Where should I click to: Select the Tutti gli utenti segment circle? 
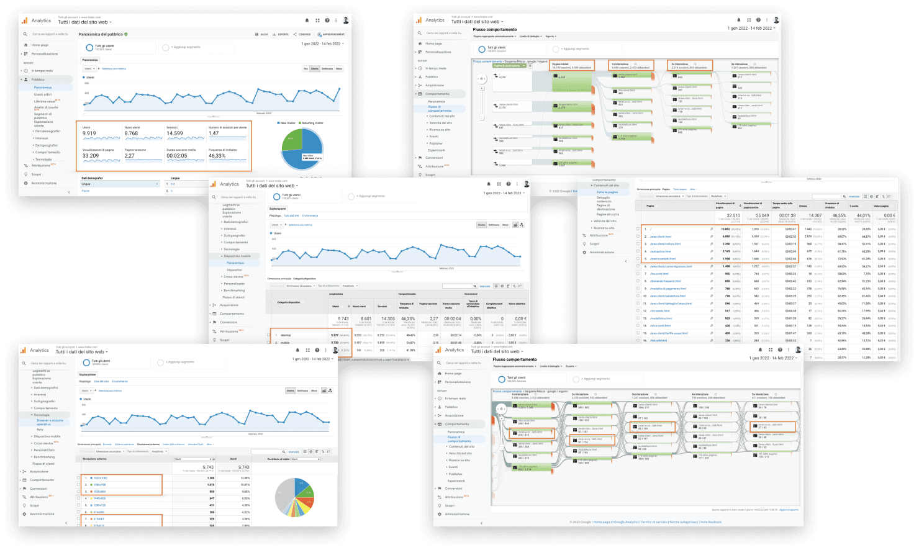coord(90,48)
